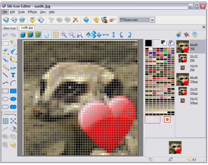Click the Open file folder icon

pyautogui.click(x=32, y=20)
